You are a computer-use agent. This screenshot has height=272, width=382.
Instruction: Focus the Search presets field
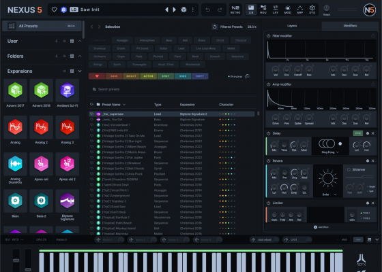pyautogui.click(x=173, y=89)
